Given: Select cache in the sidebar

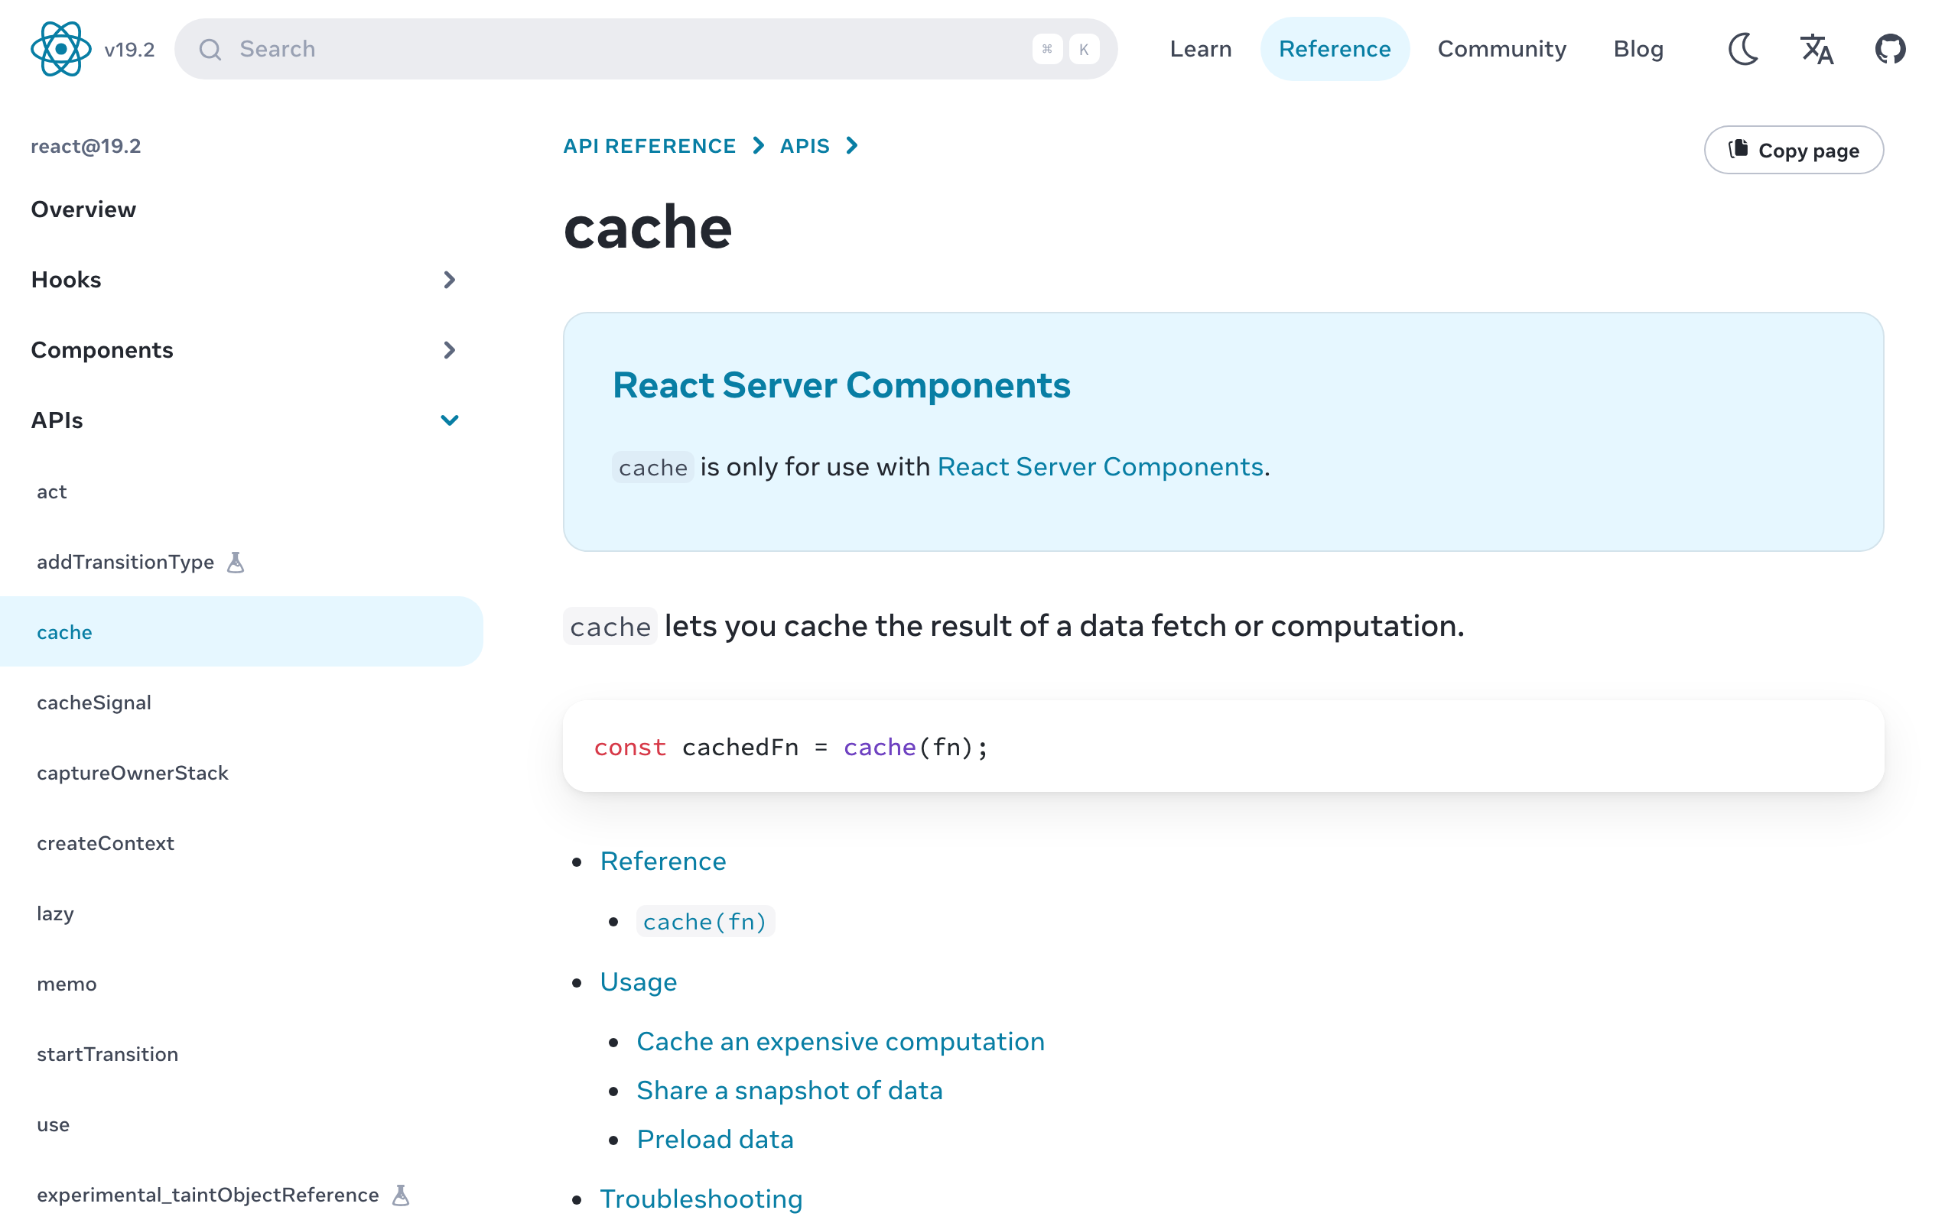Looking at the screenshot, I should pos(241,631).
